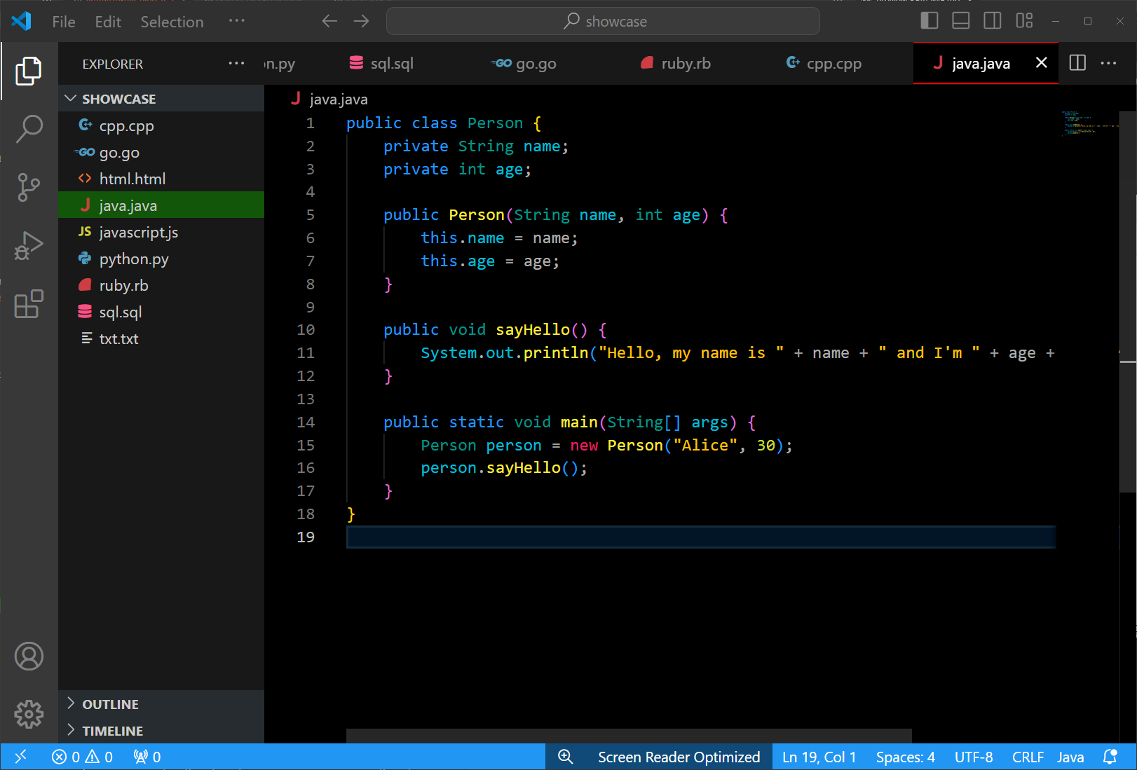
Task: Open the Search view in activity bar
Action: pyautogui.click(x=29, y=129)
